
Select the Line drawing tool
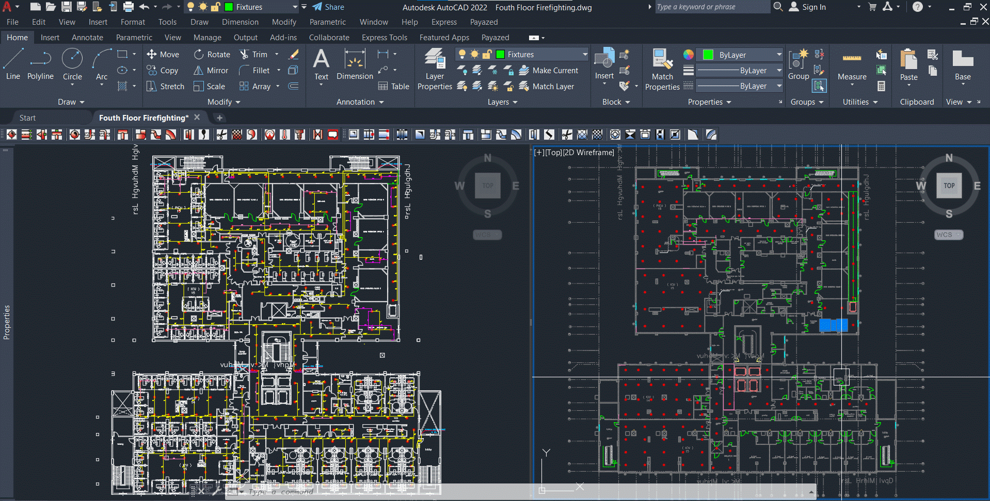(x=13, y=64)
